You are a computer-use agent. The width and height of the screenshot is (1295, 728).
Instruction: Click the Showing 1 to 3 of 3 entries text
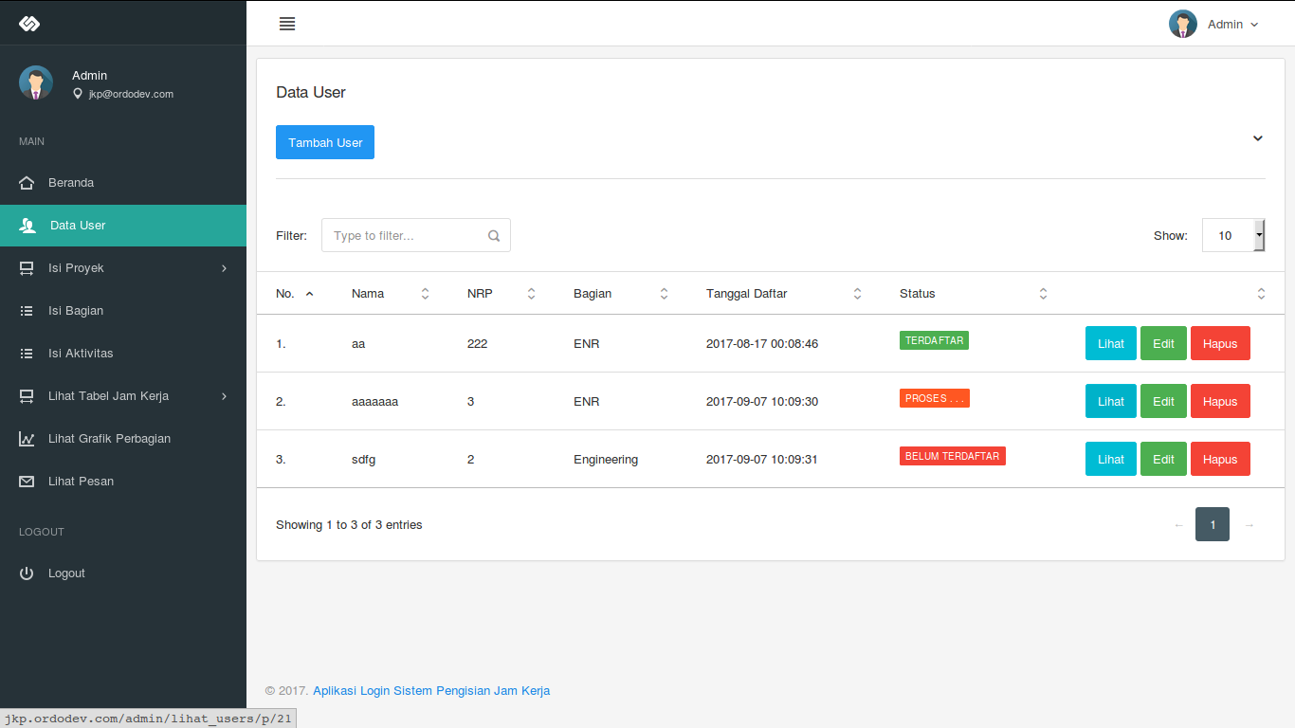click(x=349, y=525)
